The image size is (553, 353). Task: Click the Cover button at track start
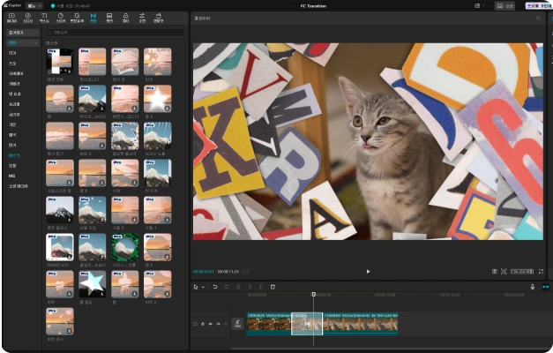point(238,324)
